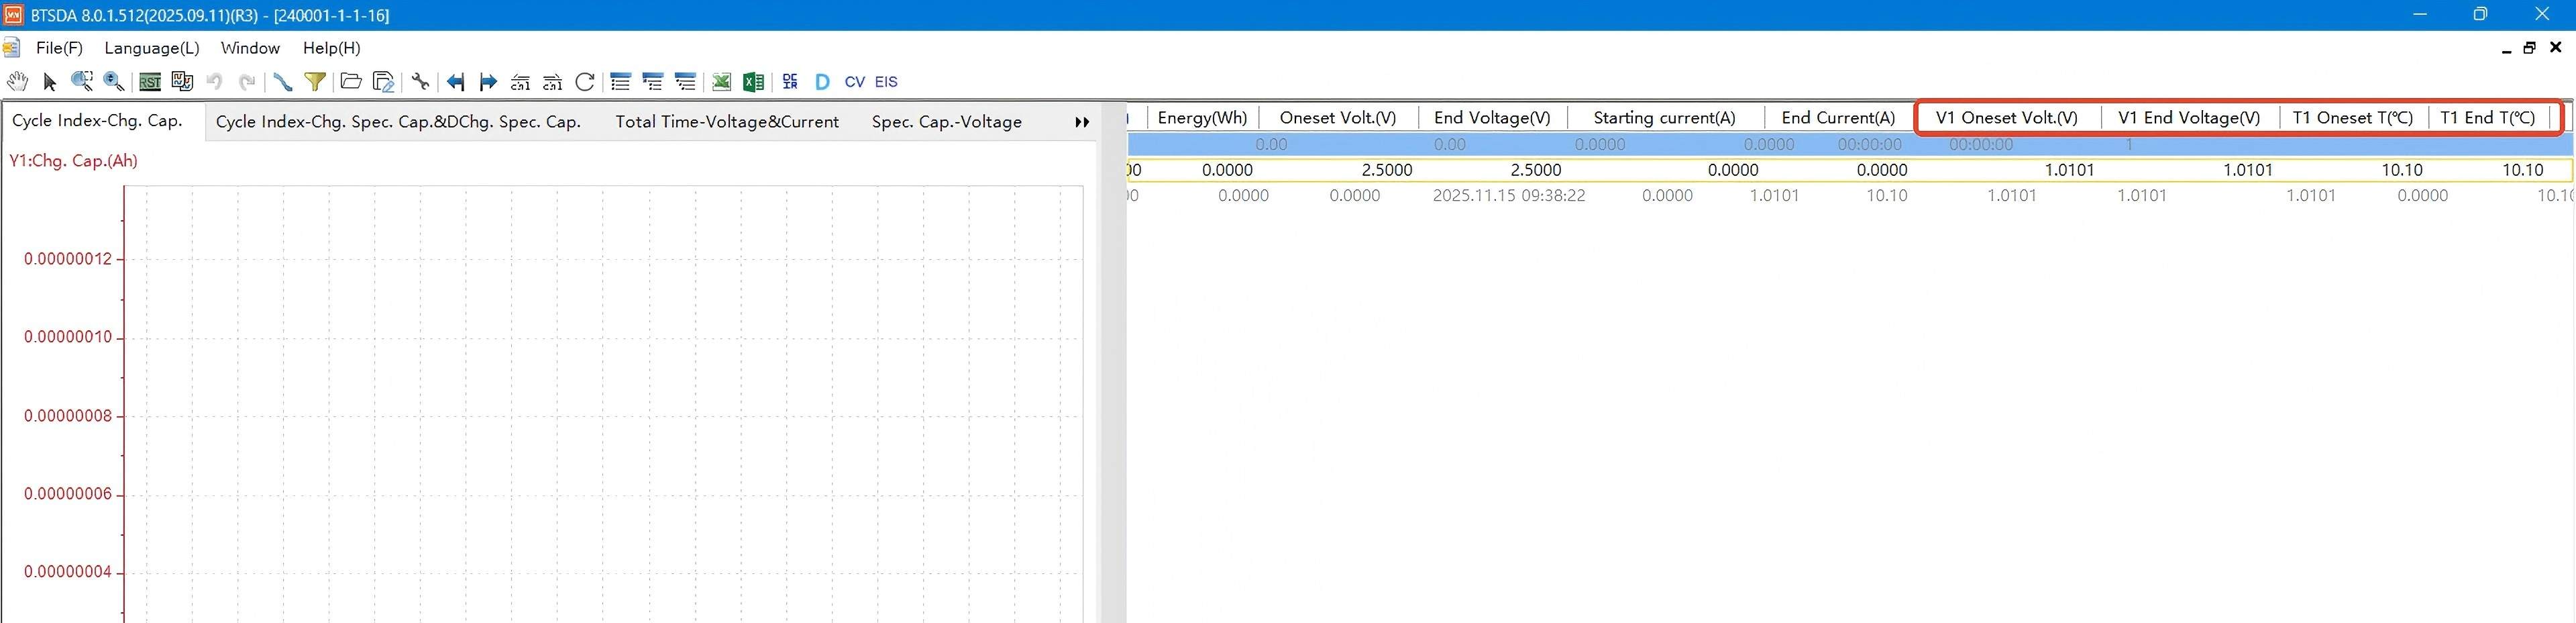
Task: Open the CV analysis tool
Action: coord(854,82)
